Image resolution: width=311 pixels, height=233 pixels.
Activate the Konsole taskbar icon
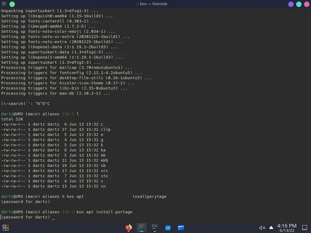point(142,228)
